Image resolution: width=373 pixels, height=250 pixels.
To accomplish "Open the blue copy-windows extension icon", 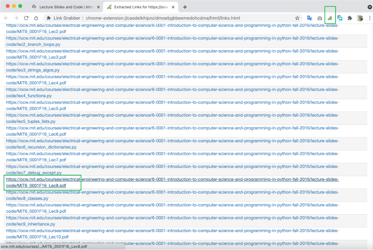I will pos(340,18).
